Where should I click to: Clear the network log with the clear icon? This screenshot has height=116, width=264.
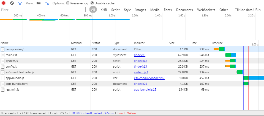[x=12, y=3]
